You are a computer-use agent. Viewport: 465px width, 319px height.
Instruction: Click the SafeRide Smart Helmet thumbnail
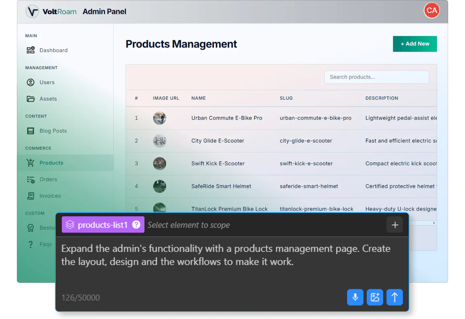160,186
